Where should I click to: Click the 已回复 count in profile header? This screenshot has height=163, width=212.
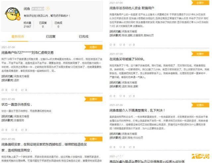click(x=43, y=25)
